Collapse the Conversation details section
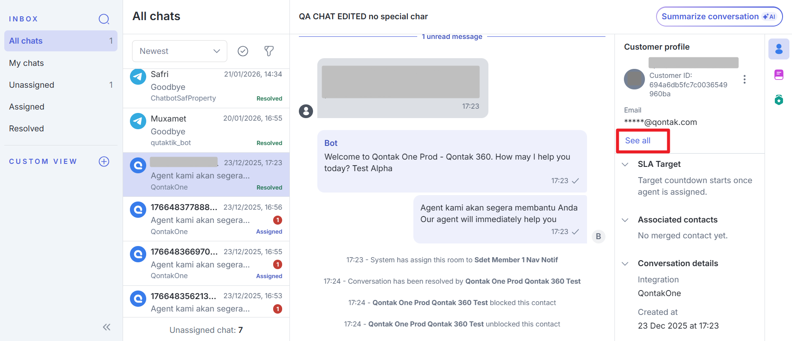The width and height of the screenshot is (792, 341). [625, 264]
